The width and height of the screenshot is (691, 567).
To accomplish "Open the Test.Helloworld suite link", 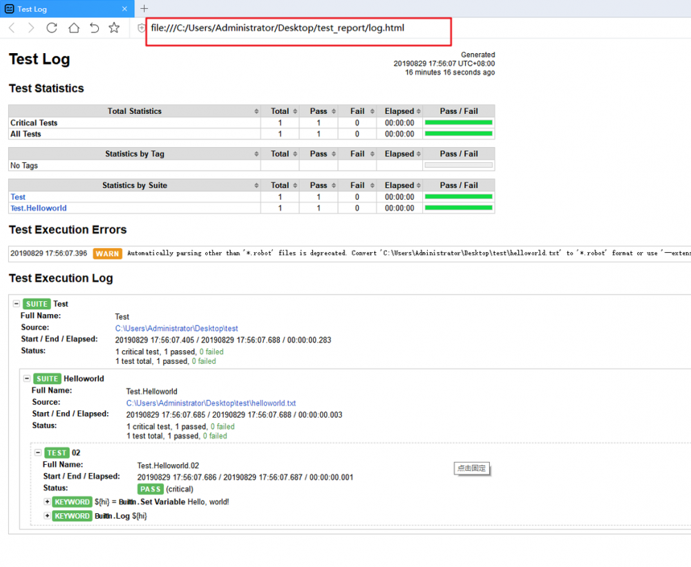I will (x=38, y=208).
